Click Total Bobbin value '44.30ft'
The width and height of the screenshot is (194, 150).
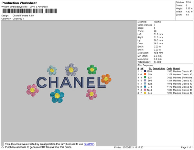(x=157, y=62)
